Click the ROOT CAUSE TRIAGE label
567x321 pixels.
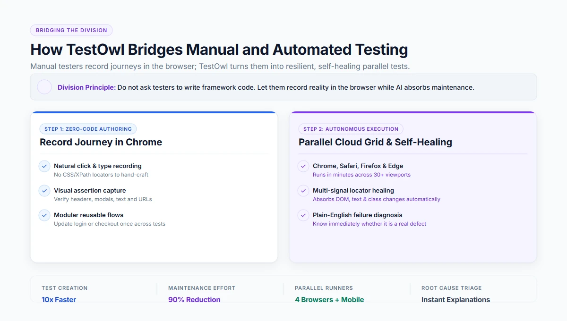point(451,288)
